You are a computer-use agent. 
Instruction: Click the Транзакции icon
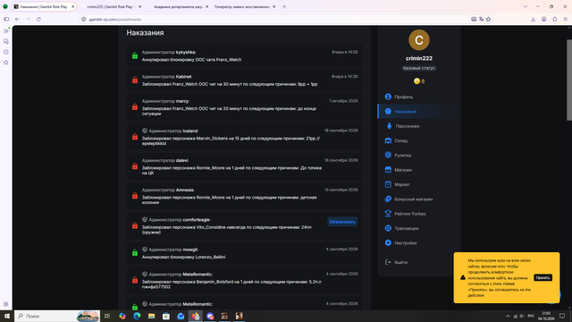(x=388, y=228)
